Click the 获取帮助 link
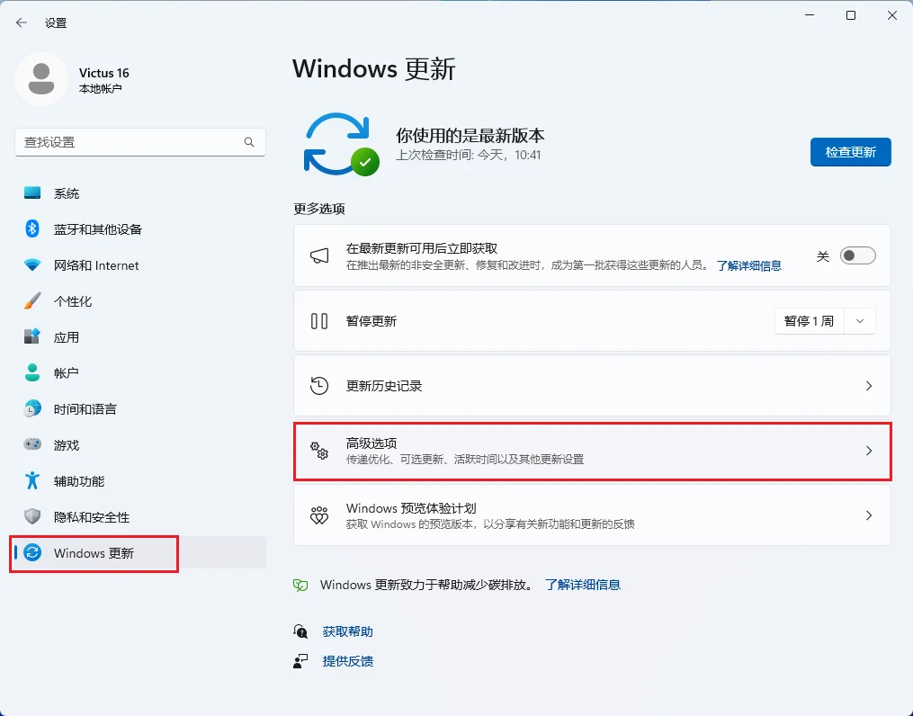913x716 pixels. point(347,631)
